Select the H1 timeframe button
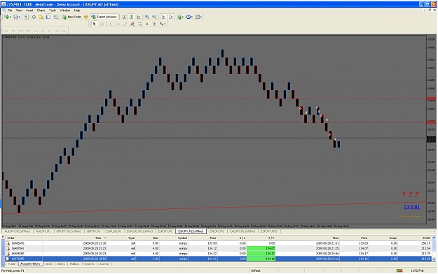Viewport: 438px width, 274px height. (35, 31)
